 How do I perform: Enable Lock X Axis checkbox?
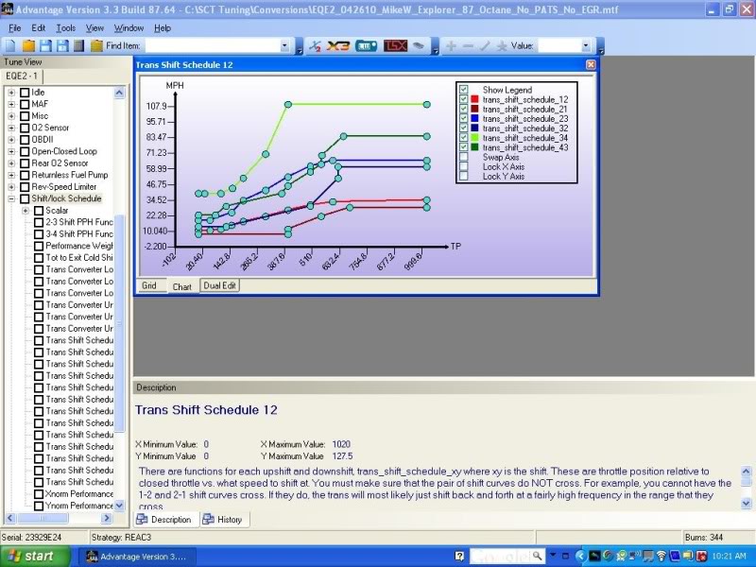coord(463,167)
